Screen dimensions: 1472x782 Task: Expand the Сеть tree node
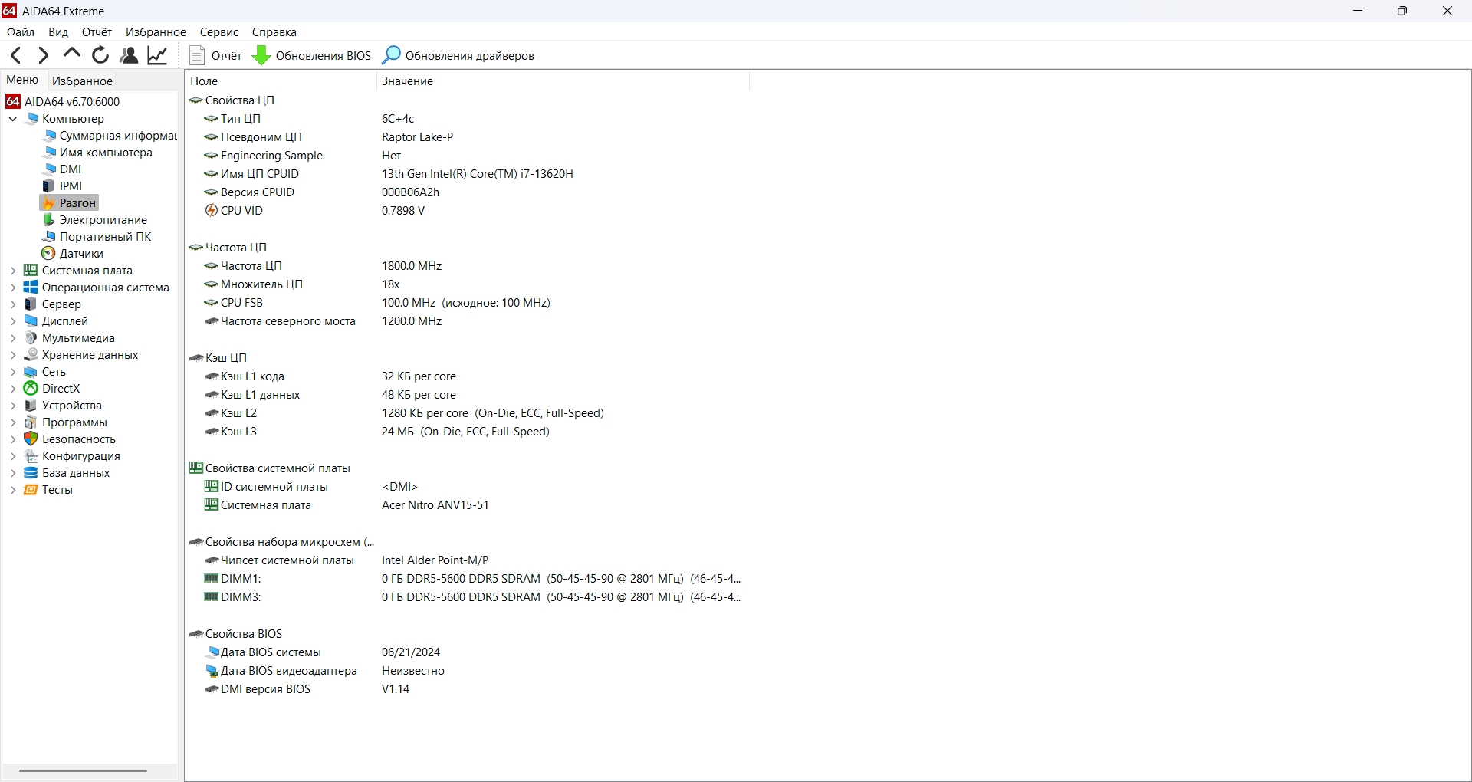[x=13, y=372]
